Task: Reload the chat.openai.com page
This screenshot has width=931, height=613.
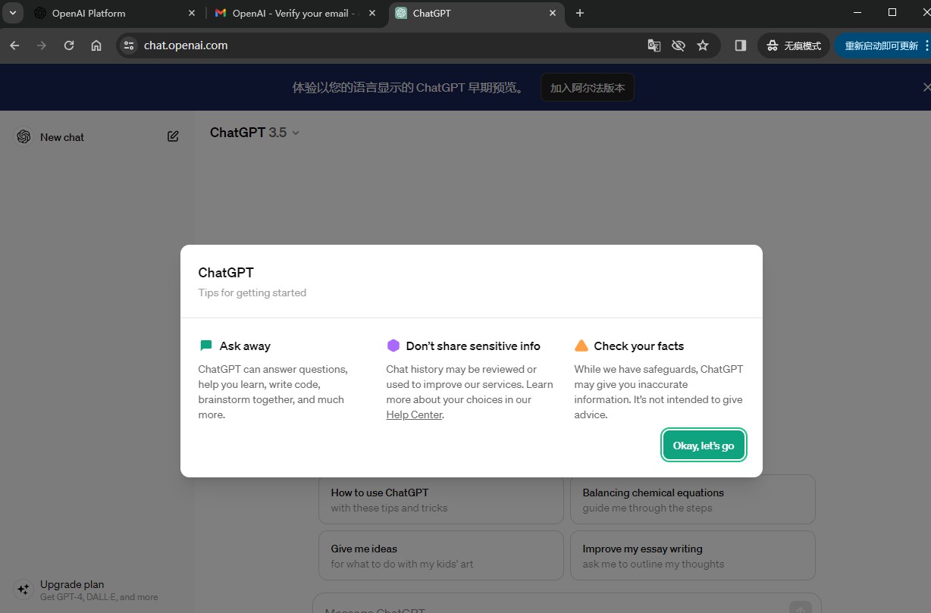Action: point(69,45)
